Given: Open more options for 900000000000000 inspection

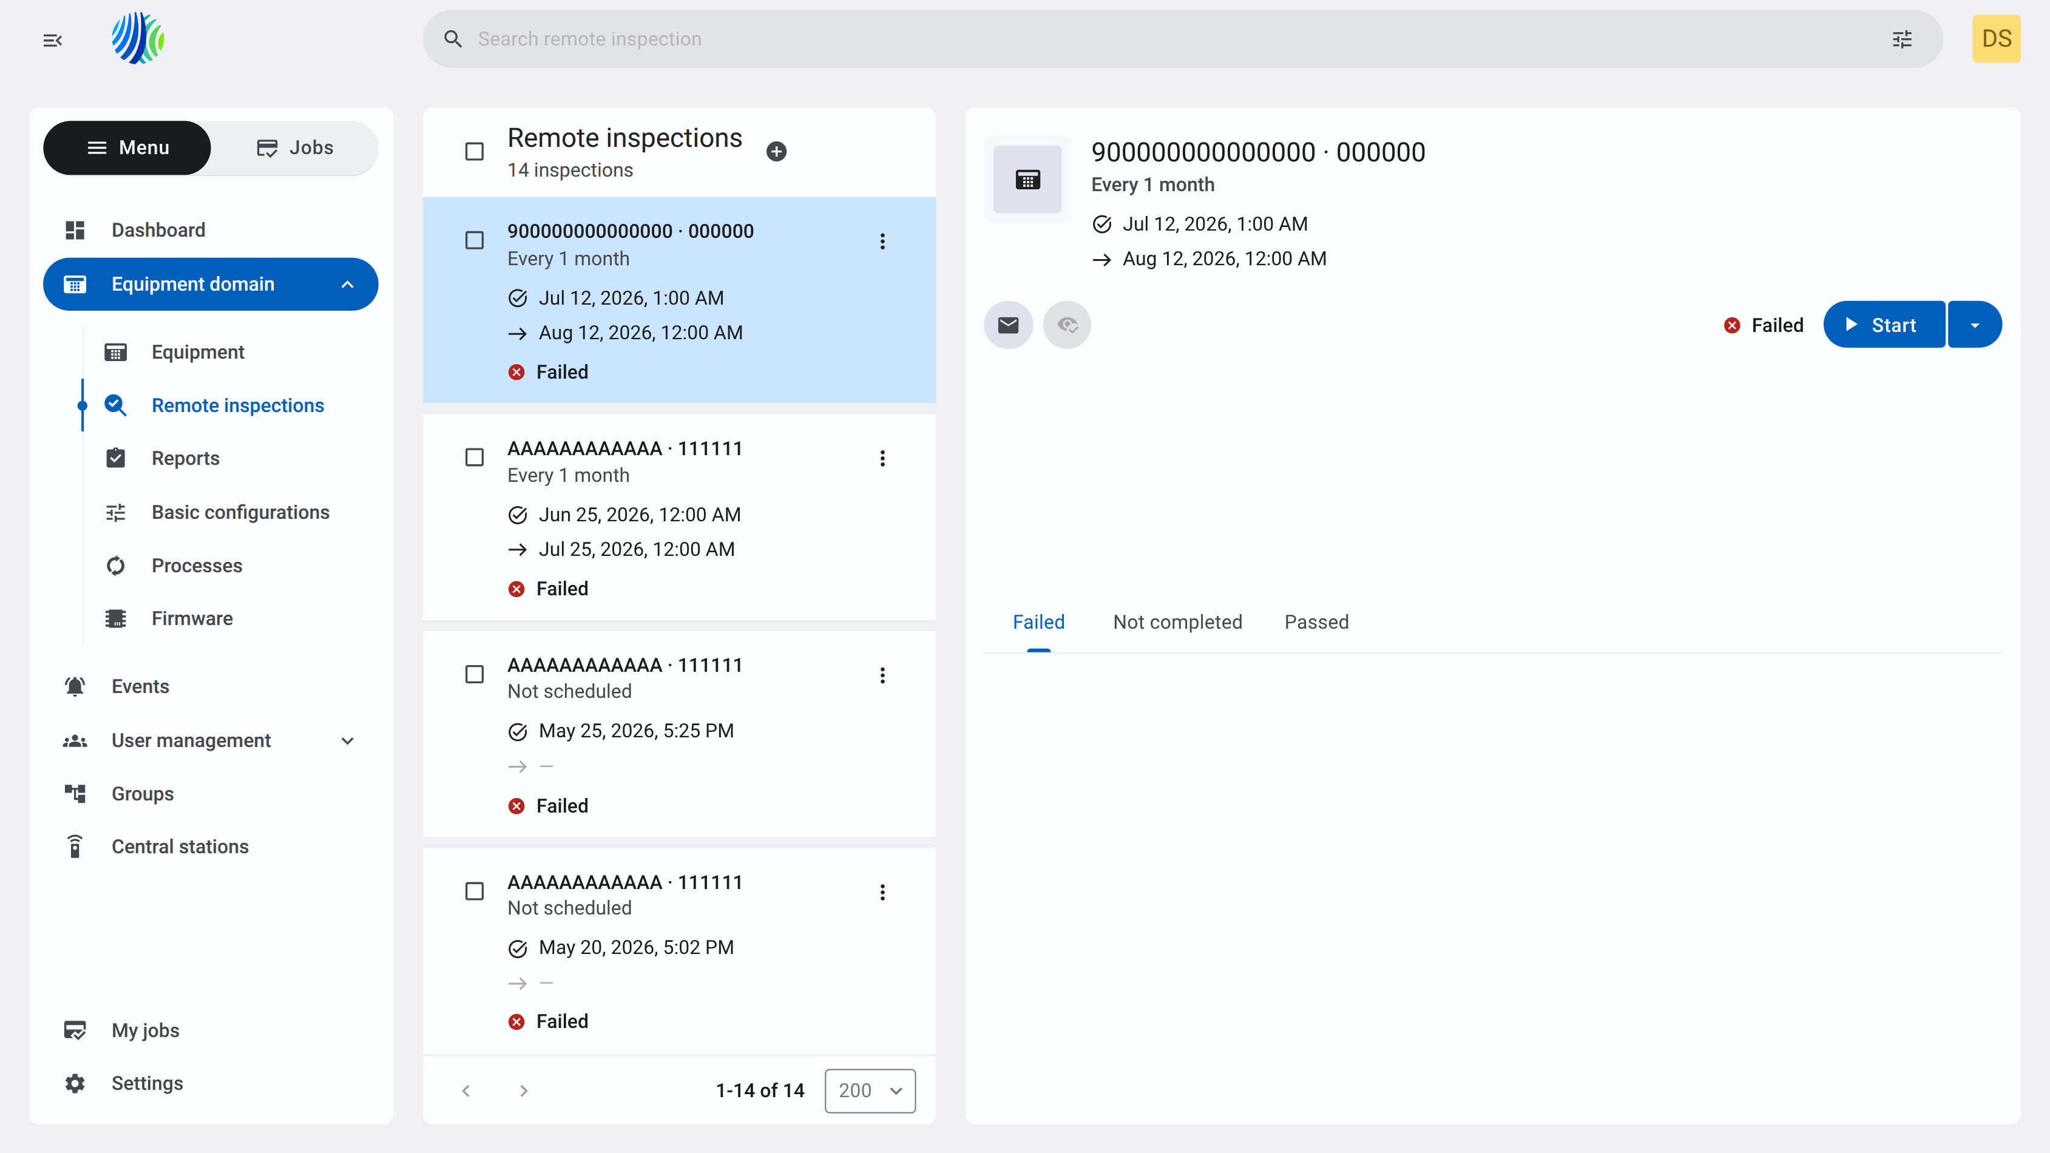Looking at the screenshot, I should tap(882, 241).
